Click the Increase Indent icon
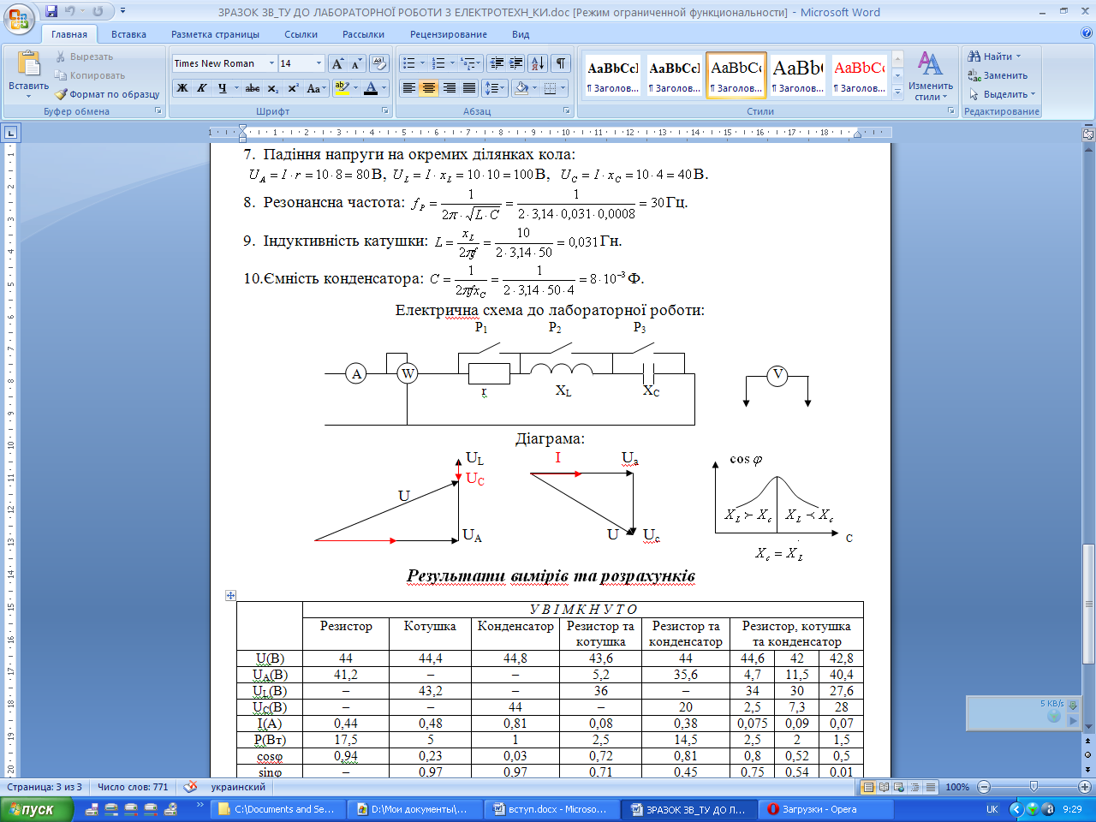This screenshot has height=822, width=1096. (x=516, y=63)
